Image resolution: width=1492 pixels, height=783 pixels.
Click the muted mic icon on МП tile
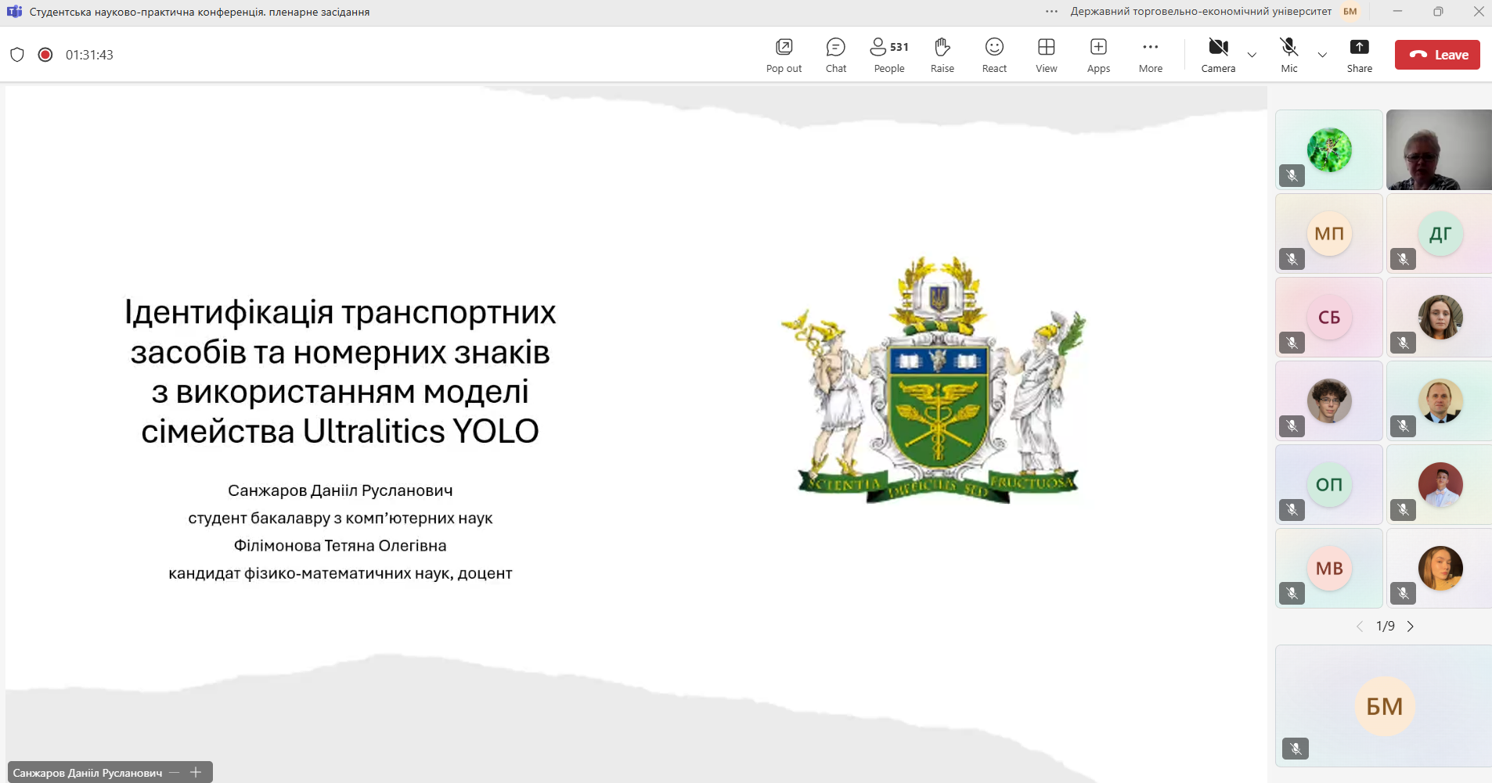coord(1292,259)
